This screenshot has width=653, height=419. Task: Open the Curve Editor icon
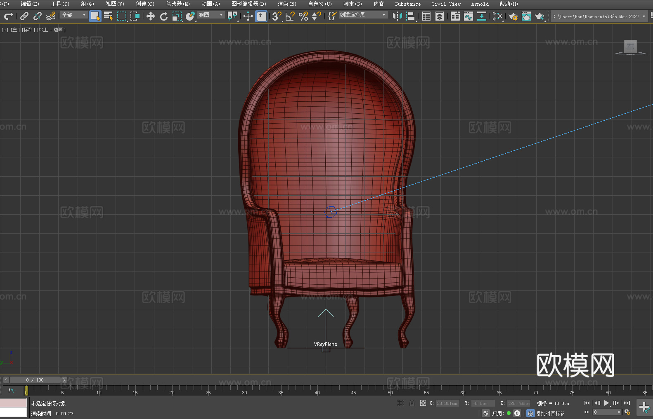(x=468, y=16)
